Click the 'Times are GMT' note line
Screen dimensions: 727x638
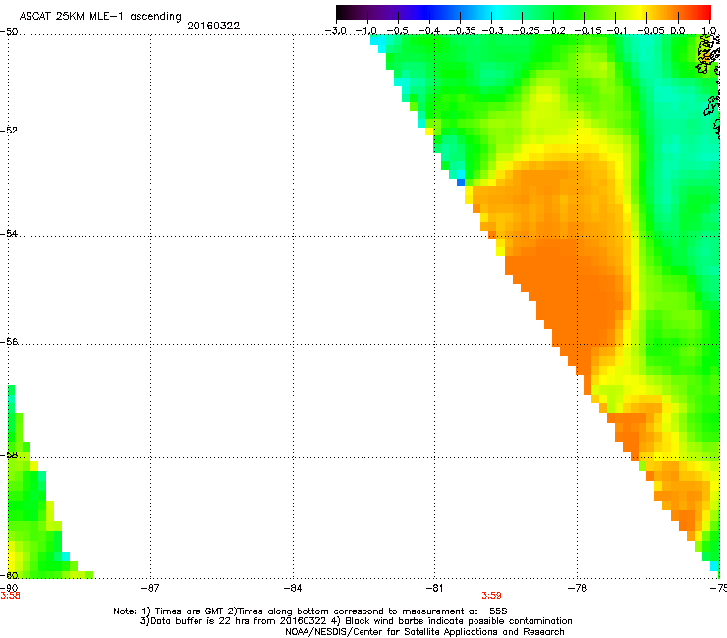(310, 611)
